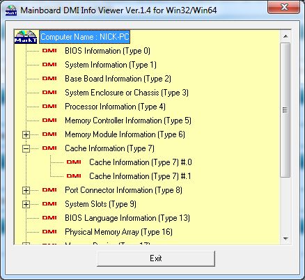The height and width of the screenshot is (280, 305).
Task: Click the MarkT icon beside Computer Name
Action: pyautogui.click(x=26, y=37)
